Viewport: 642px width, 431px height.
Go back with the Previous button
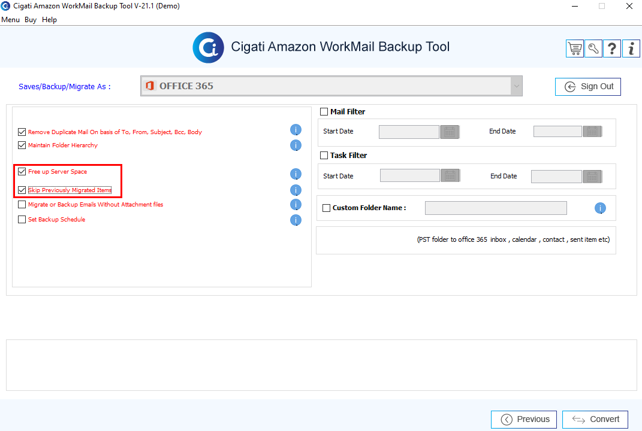tap(524, 420)
